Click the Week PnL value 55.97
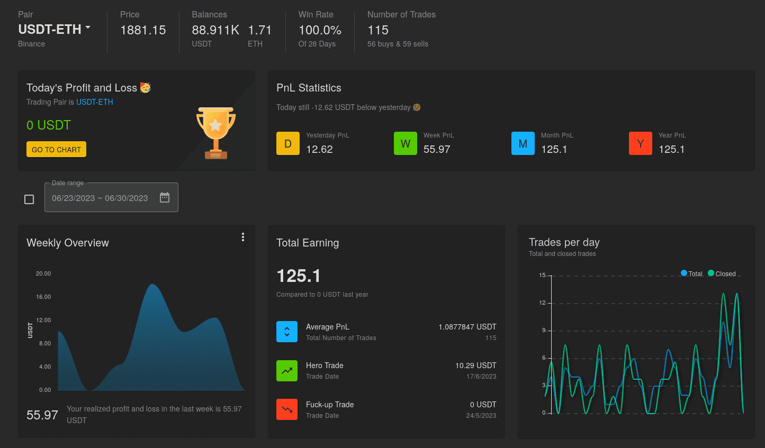 [437, 149]
